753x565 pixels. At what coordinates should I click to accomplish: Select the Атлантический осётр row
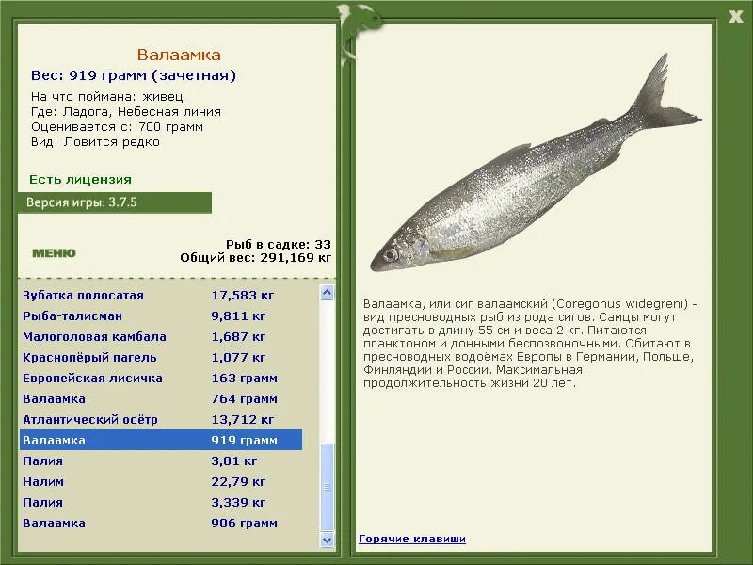(161, 419)
